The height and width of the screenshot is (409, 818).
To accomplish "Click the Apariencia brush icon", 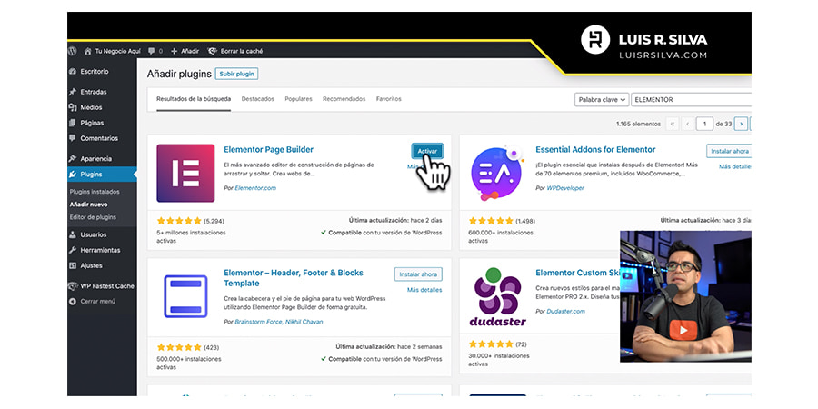I will click(73, 158).
